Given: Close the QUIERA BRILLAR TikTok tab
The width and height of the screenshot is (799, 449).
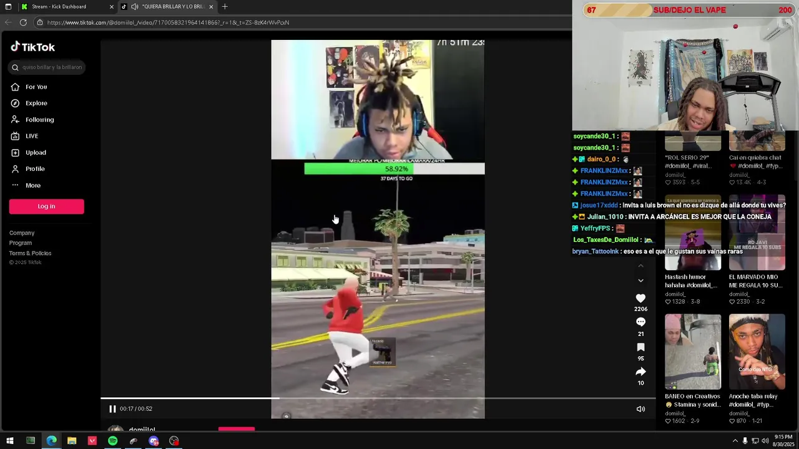Looking at the screenshot, I should tap(211, 7).
